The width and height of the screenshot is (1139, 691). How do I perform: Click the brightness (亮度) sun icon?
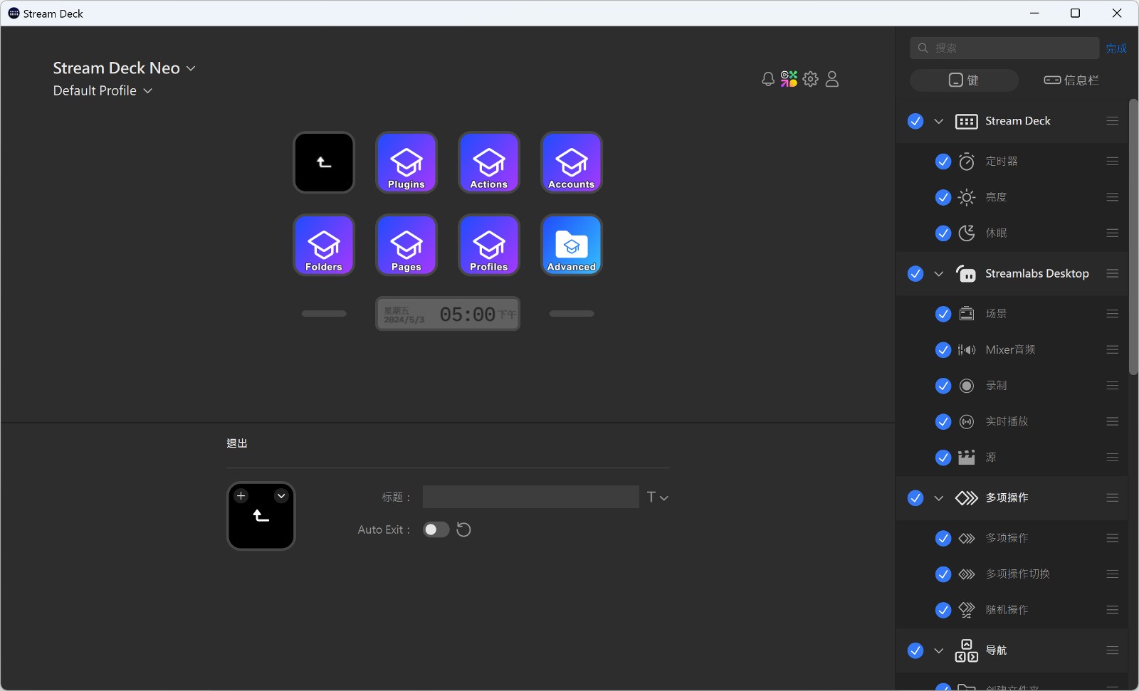tap(967, 197)
